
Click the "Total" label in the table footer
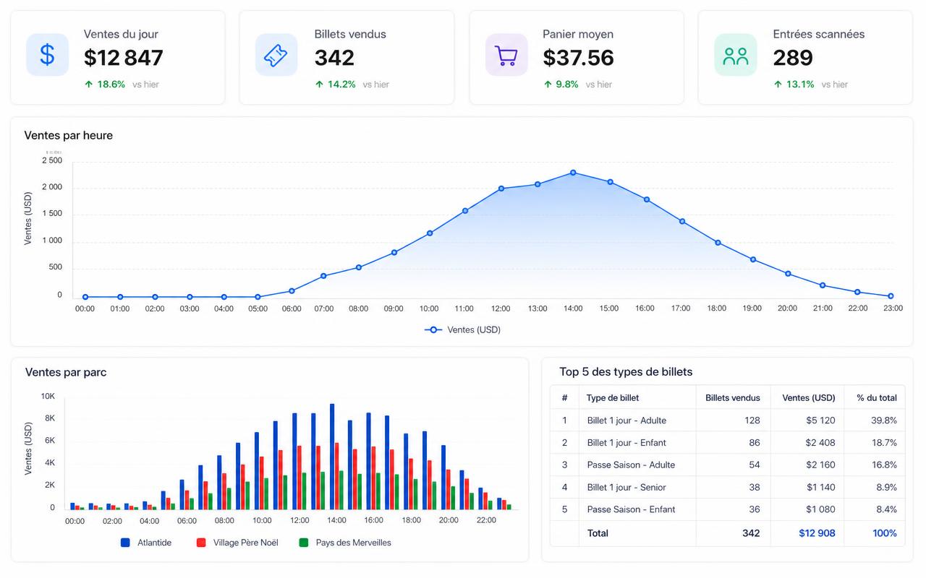pos(598,533)
